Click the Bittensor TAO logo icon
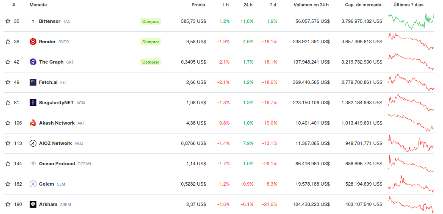The height and width of the screenshot is (214, 443). coord(33,21)
